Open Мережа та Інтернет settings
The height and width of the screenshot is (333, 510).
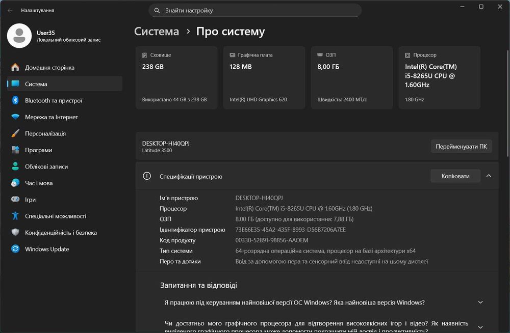pyautogui.click(x=64, y=117)
